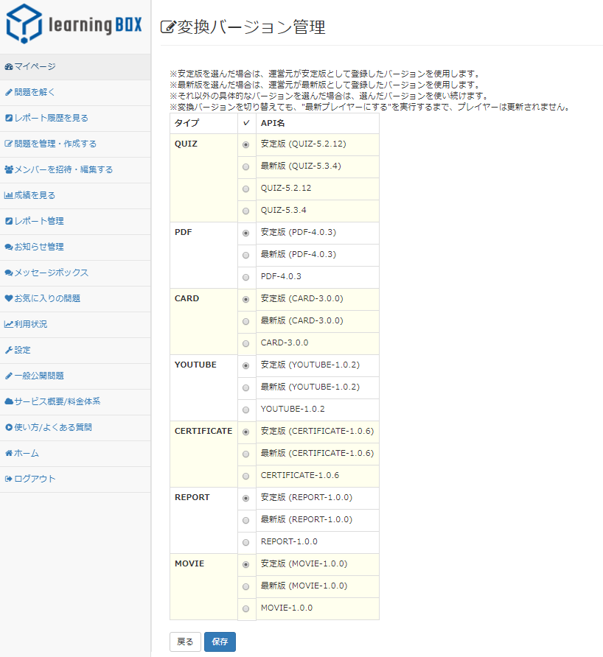Click the bar chart icon beside 成績を見る
603x657 pixels.
9,196
